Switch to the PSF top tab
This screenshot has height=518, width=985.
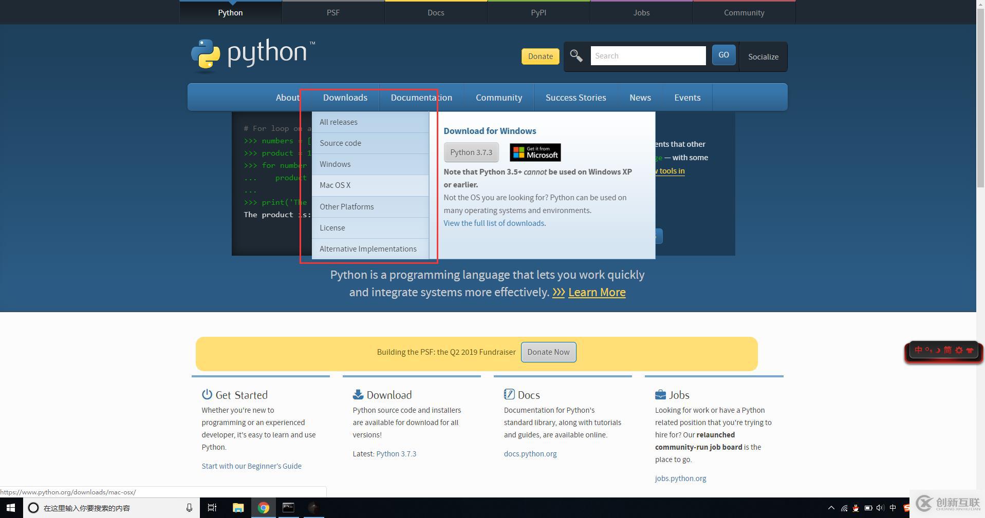[x=333, y=12]
